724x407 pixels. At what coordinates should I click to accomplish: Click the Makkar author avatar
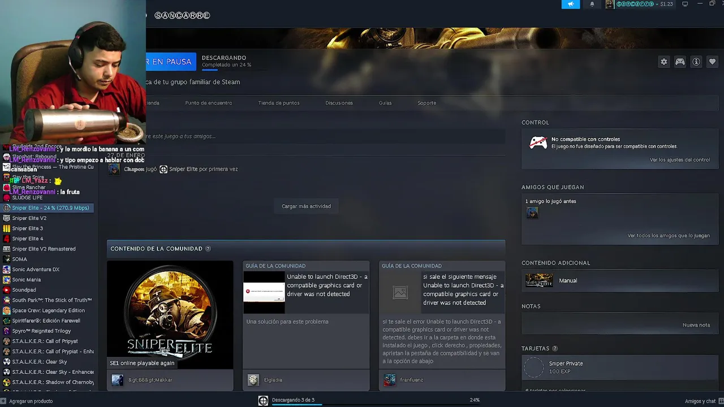click(117, 380)
